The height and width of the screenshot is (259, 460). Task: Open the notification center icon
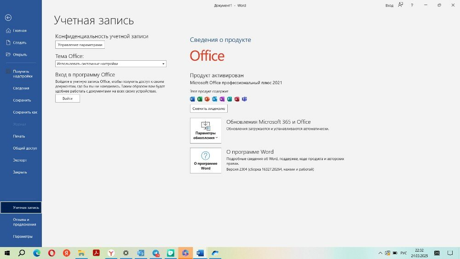tap(450, 253)
